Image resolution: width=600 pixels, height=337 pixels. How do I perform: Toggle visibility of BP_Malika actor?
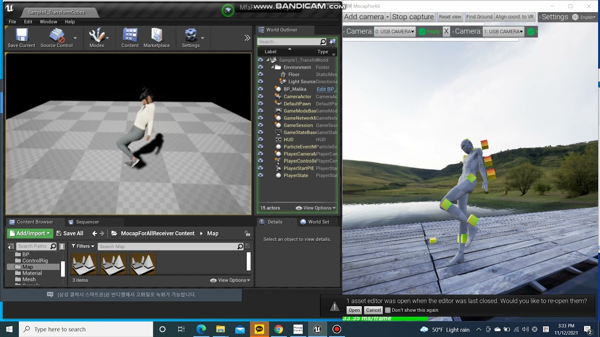260,89
